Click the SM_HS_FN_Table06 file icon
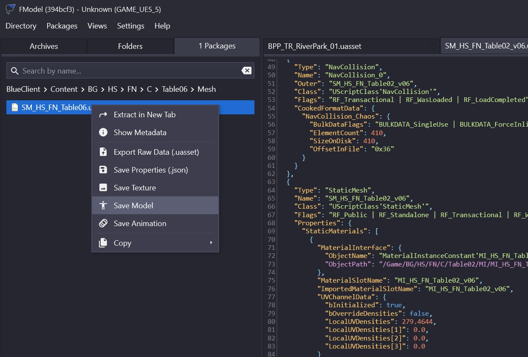Screen dimensions: 528x357 pos(15,108)
